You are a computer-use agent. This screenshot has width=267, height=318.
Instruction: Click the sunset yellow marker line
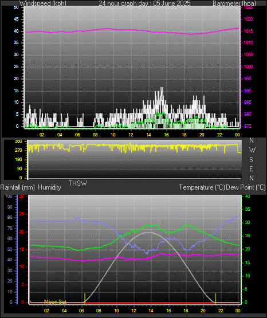click(x=215, y=299)
